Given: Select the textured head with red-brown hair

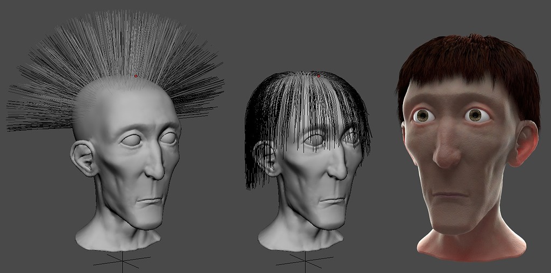Looking at the screenshot, I should pyautogui.click(x=469, y=147).
